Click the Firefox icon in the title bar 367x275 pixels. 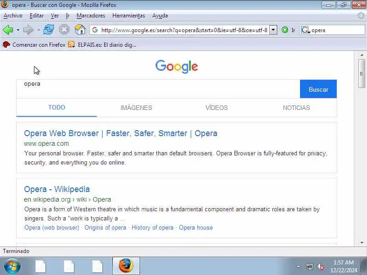coord(5,4)
